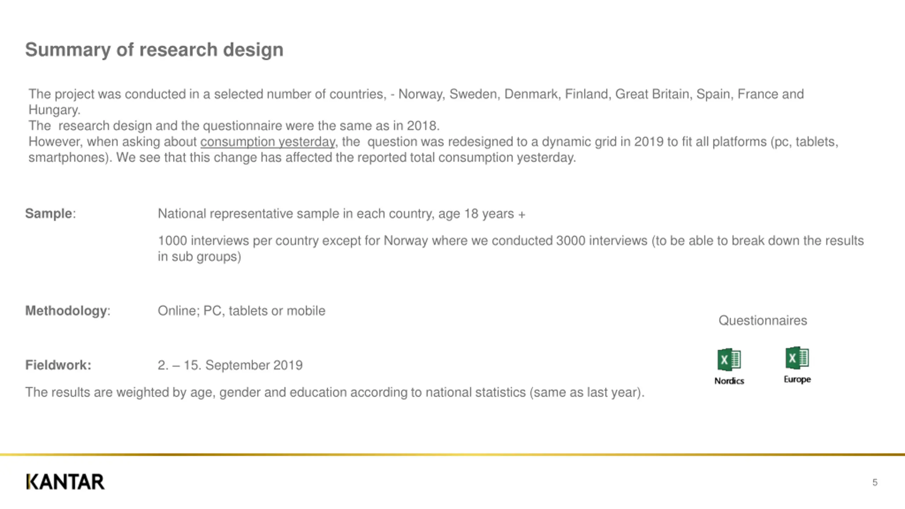Select the "Questionnaires" heading
905x509 pixels.
tap(763, 321)
